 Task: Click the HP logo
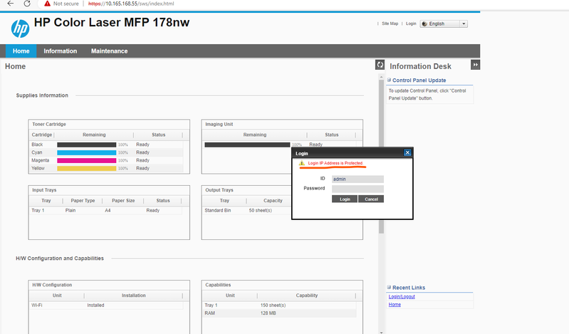(x=20, y=28)
